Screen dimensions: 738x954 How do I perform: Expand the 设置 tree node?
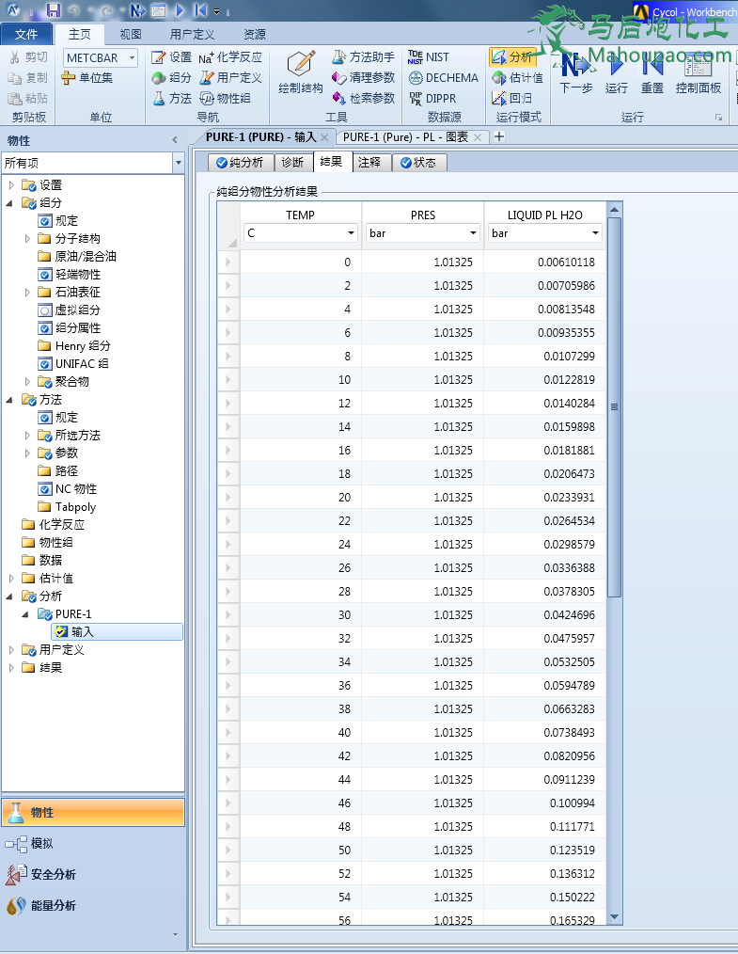[x=11, y=185]
